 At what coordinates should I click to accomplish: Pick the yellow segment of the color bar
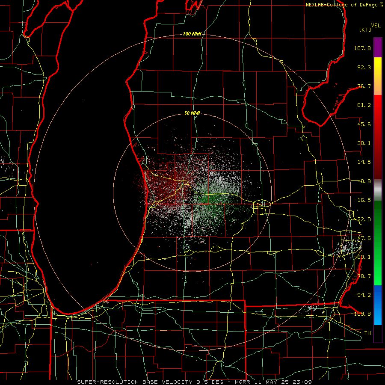pos(378,68)
